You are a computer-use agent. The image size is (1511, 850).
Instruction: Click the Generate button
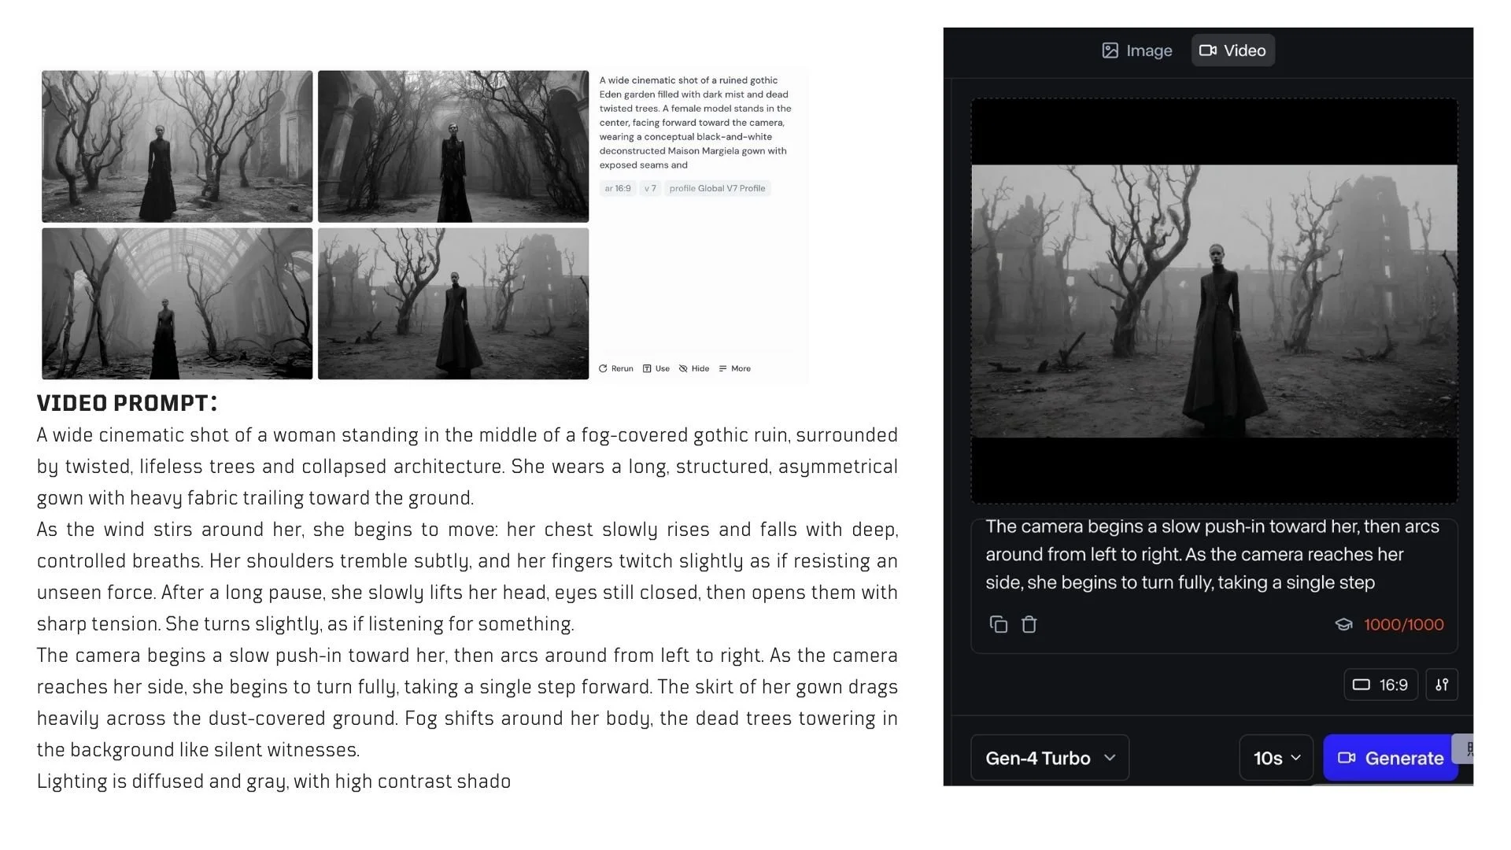pyautogui.click(x=1390, y=758)
